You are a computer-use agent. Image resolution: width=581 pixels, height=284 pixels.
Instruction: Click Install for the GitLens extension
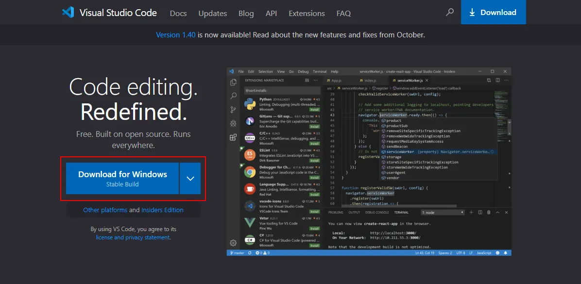click(315, 126)
